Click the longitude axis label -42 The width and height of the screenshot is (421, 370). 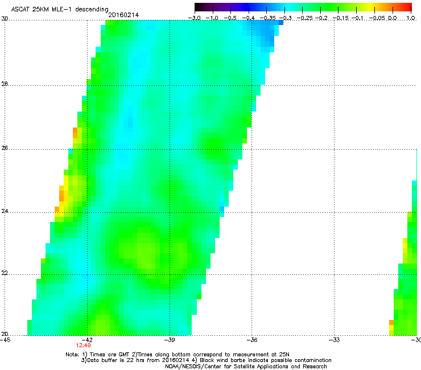(x=87, y=340)
